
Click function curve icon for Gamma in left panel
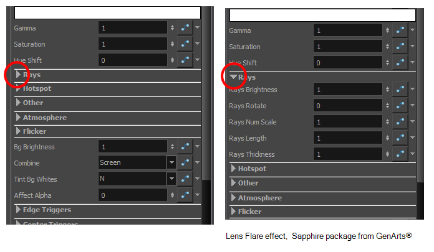click(185, 27)
